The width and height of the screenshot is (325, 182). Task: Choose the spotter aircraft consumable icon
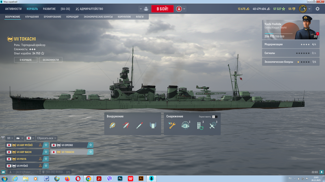(212, 126)
